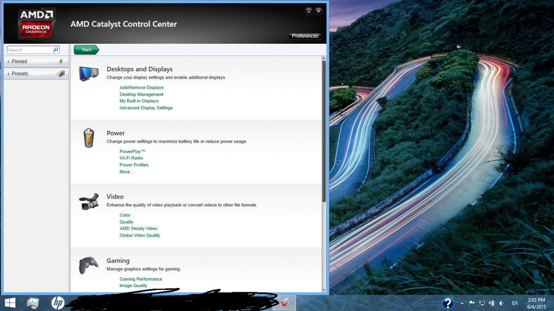Open the Windows Start button
554x311 pixels.
tap(10, 303)
